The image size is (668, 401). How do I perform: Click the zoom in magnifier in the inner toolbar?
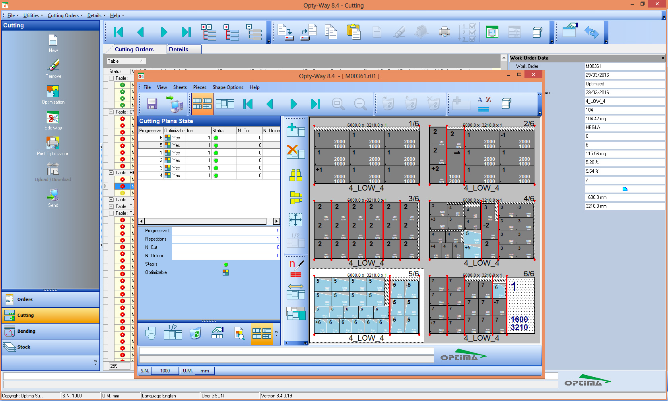338,104
